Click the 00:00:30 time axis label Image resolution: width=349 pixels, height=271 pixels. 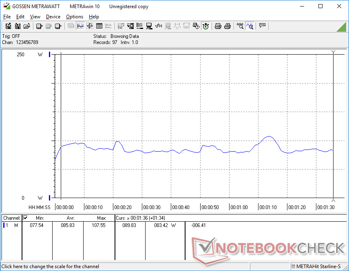[x=152, y=207]
